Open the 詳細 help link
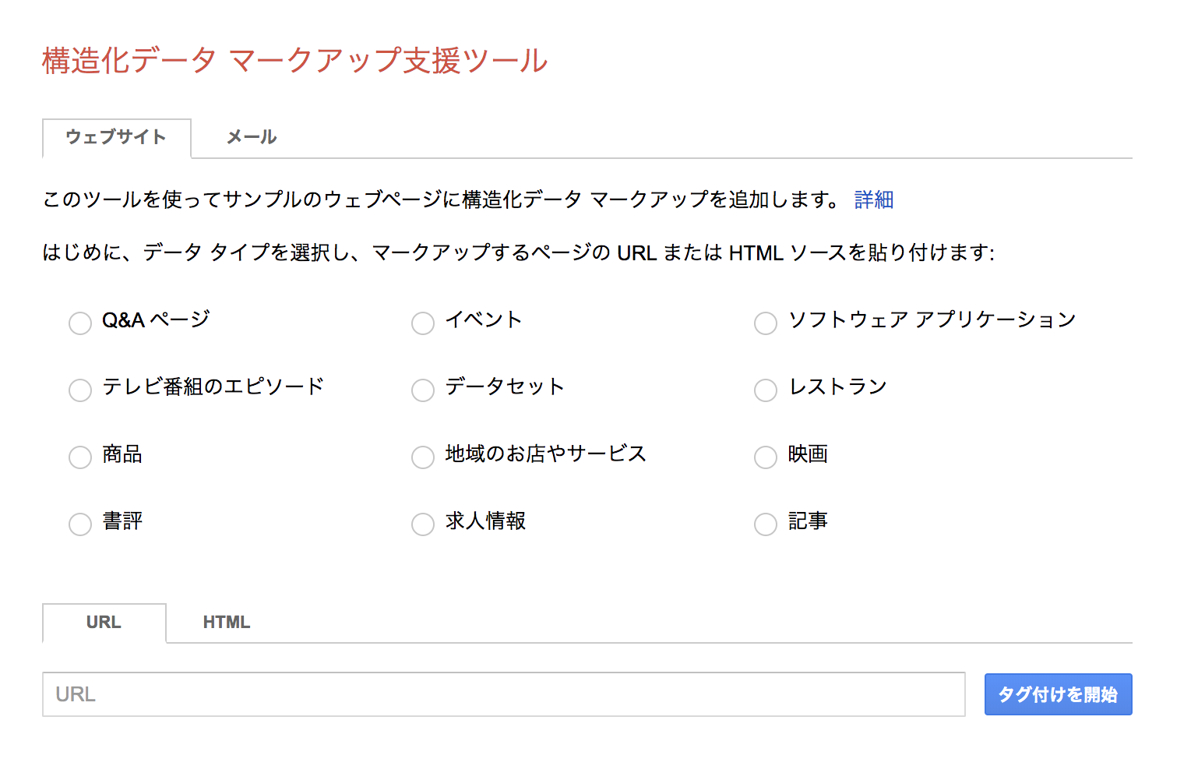 click(872, 199)
